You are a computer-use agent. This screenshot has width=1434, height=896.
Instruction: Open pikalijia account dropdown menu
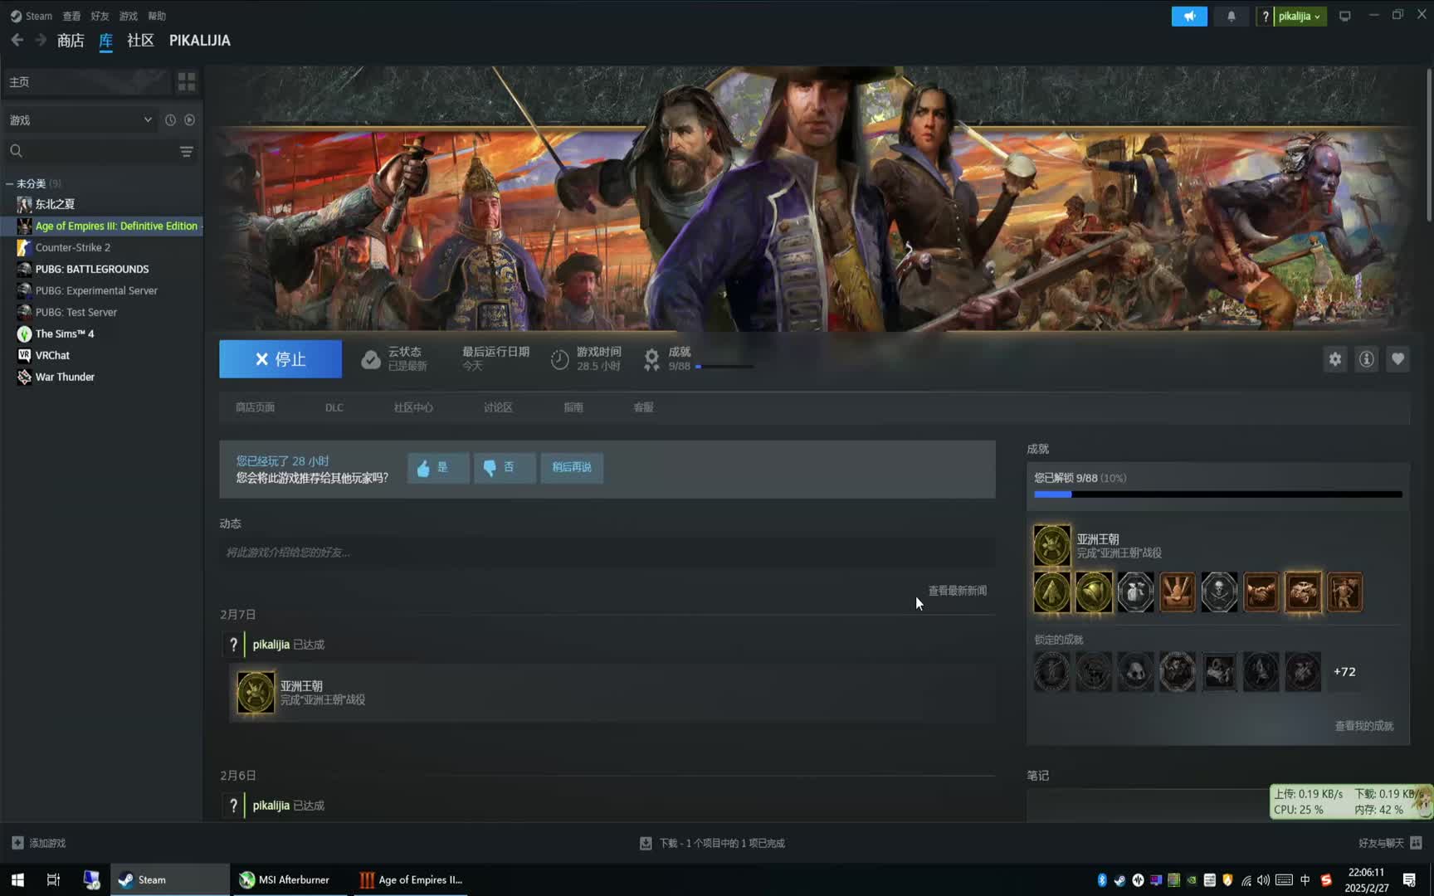[x=1299, y=16]
